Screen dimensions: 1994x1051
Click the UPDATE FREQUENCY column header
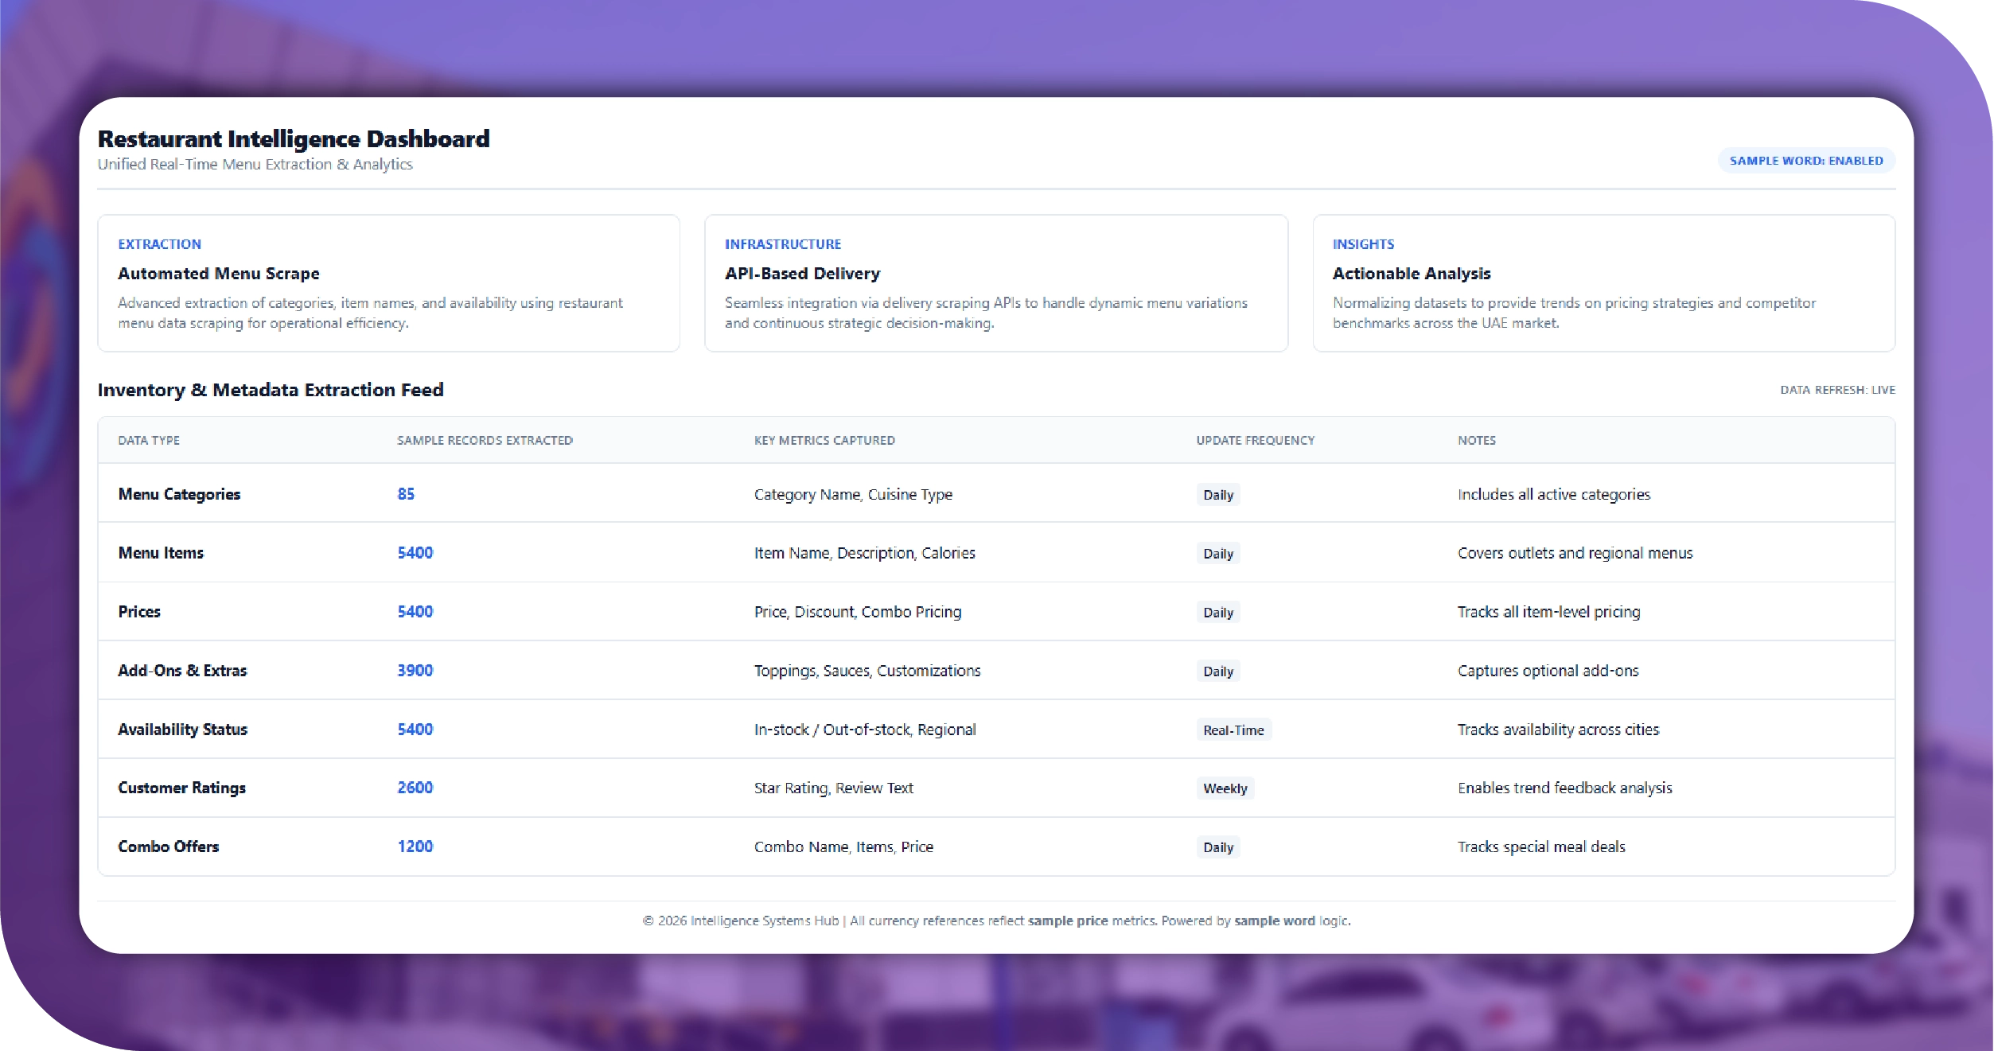point(1255,441)
